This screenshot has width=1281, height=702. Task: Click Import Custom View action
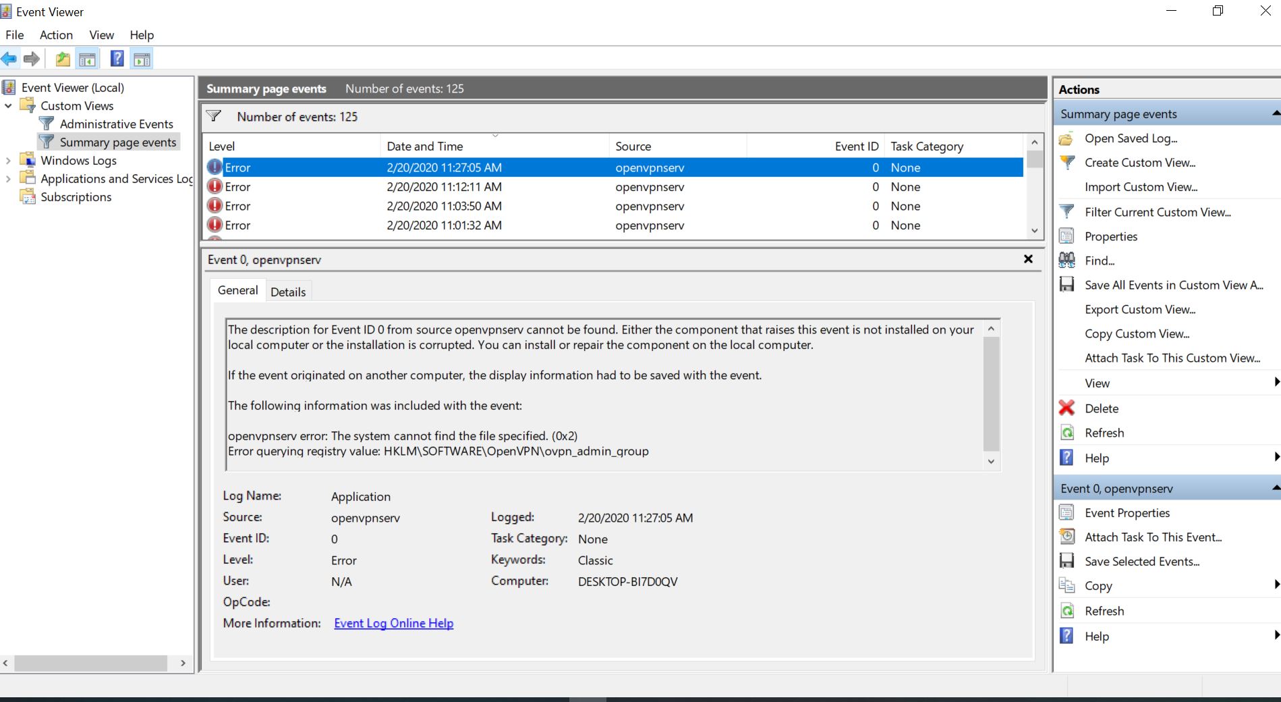(x=1141, y=187)
